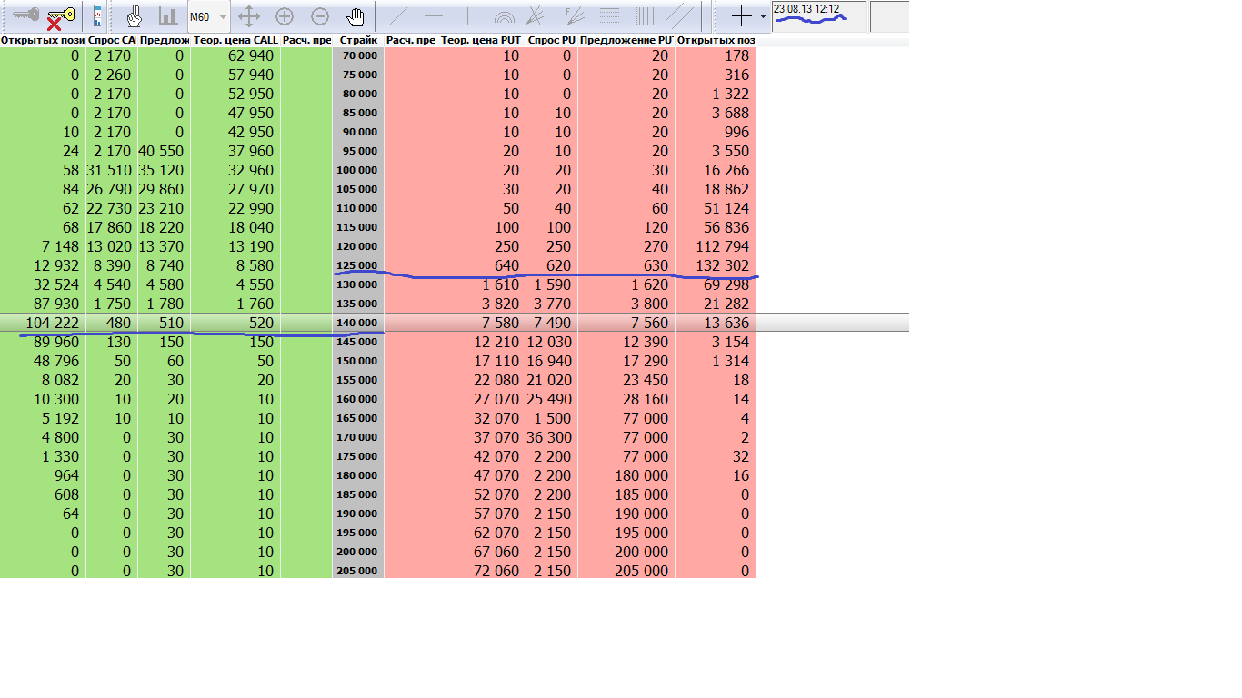Select the horizontal line tool
The height and width of the screenshot is (698, 1242).
pos(433,16)
